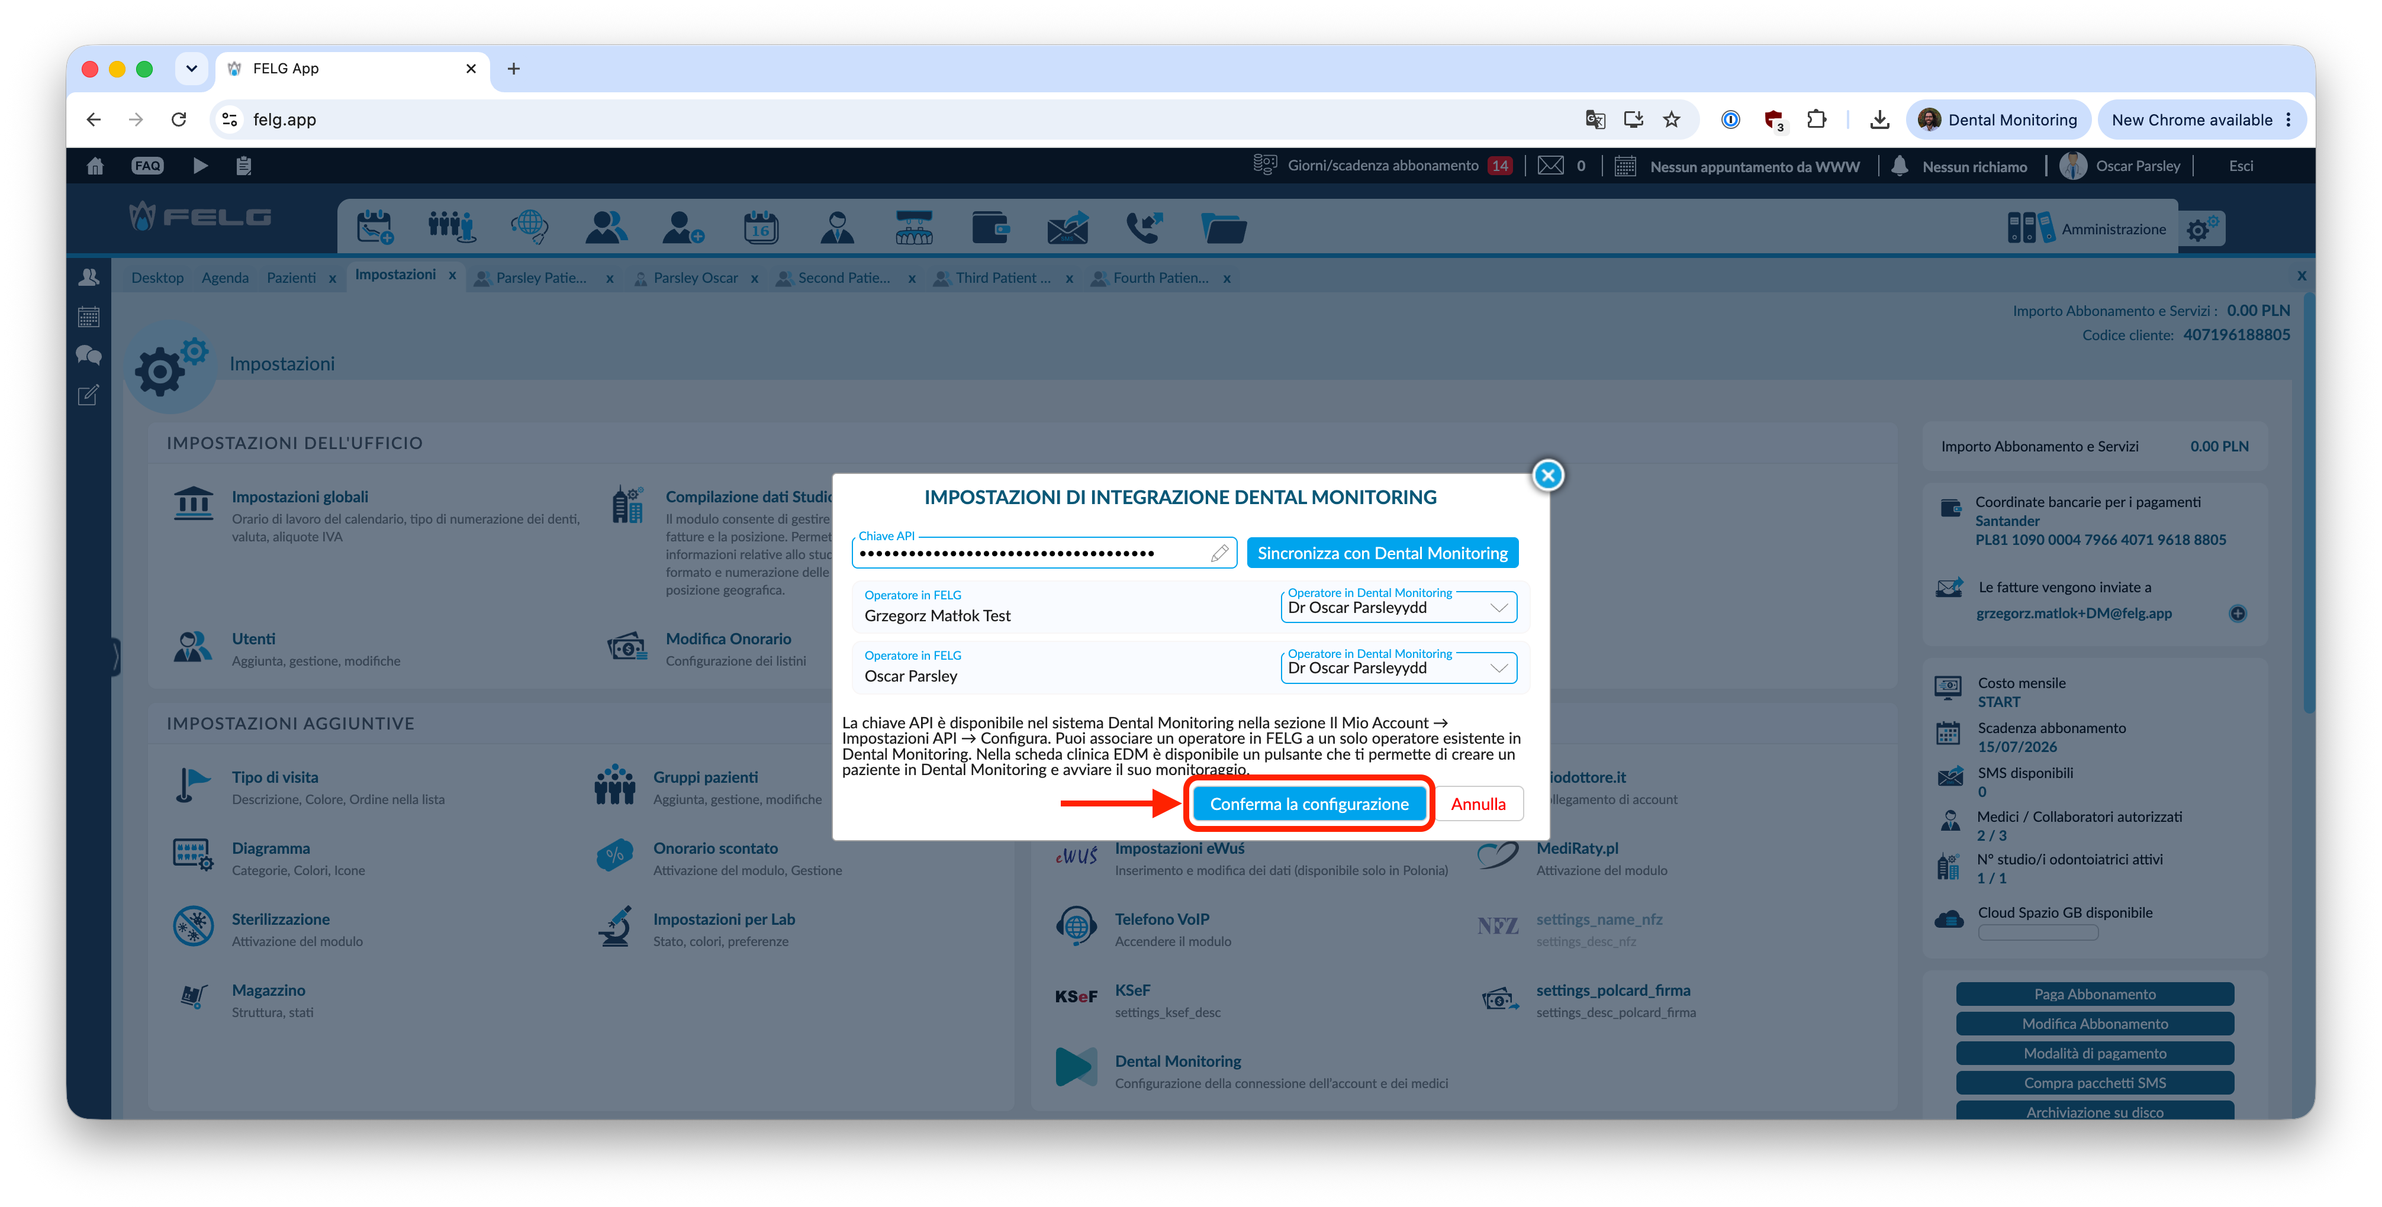2382x1207 pixels.
Task: Open operator dropdown for Grzegorz Matłok Test
Action: 1398,607
